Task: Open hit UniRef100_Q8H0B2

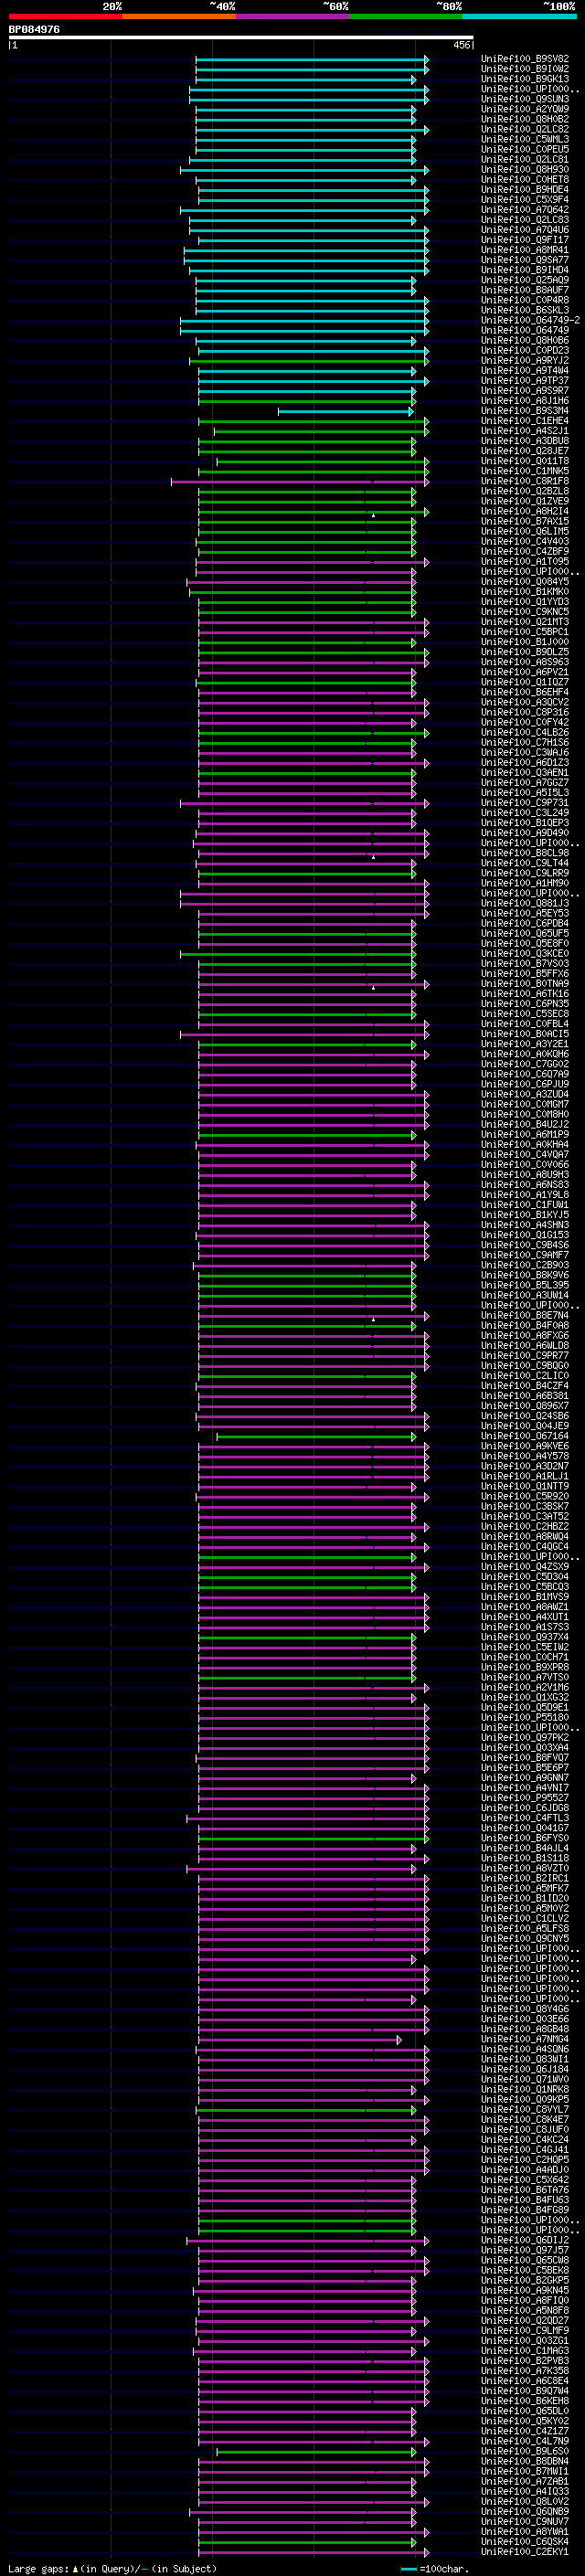Action: pyautogui.click(x=525, y=119)
